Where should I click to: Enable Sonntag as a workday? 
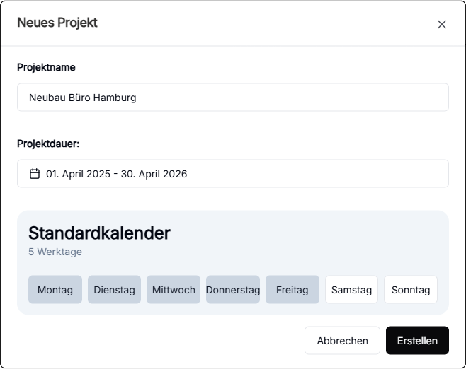pos(411,290)
